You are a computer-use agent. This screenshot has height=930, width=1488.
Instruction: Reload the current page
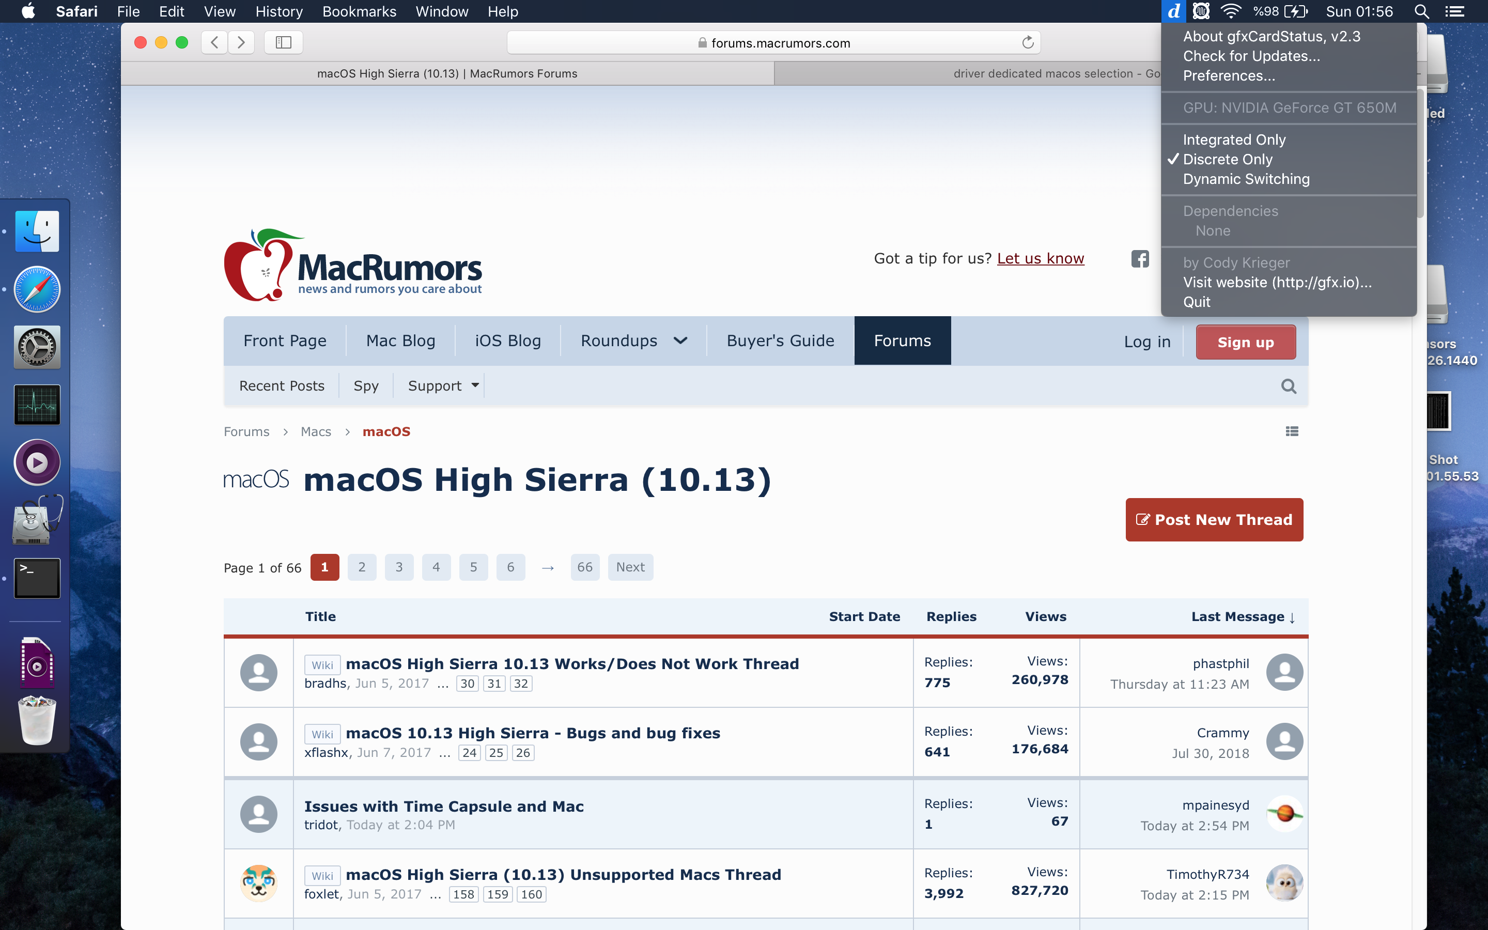[1028, 42]
